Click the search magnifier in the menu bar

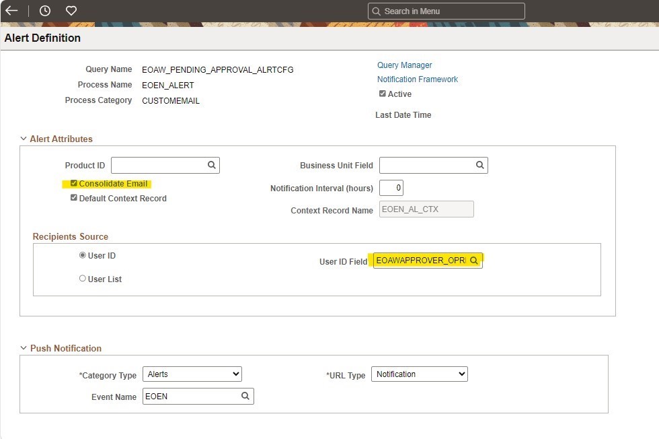pos(377,11)
